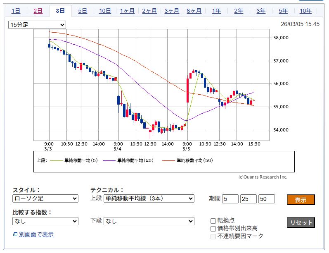Screen dimensions: 329x253
Task: Toggle the 価格帯別出来高 checkbox
Action: coord(213,228)
